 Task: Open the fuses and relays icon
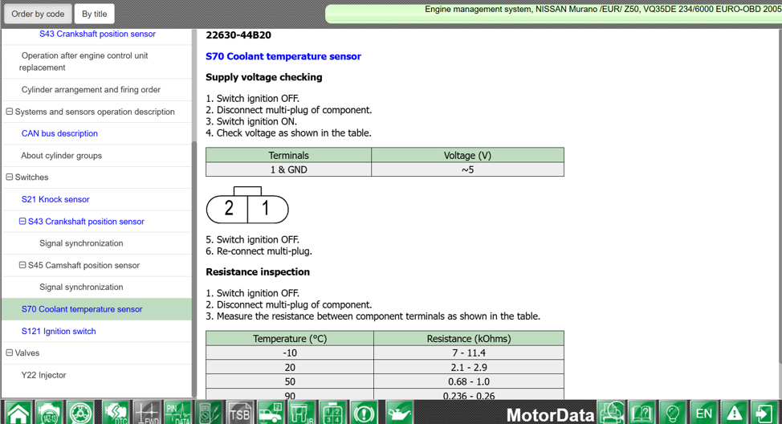click(302, 413)
